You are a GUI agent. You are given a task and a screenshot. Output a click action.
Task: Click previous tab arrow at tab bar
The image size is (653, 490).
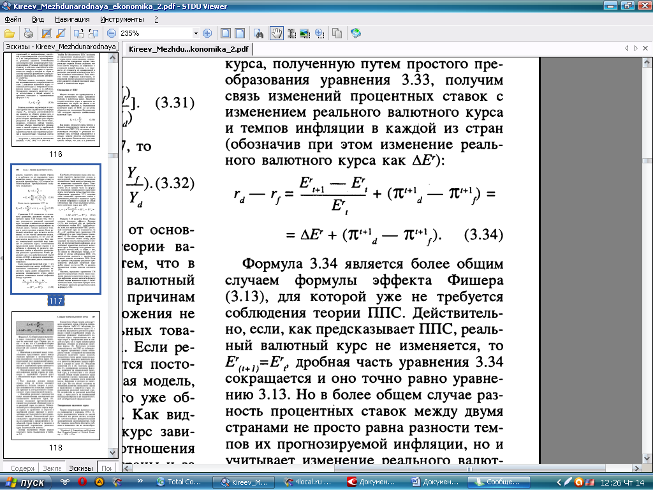click(x=626, y=48)
